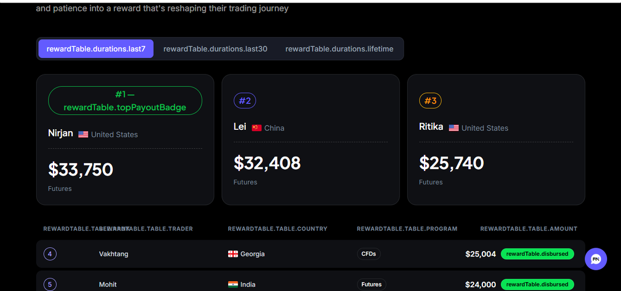Click the $24,000 amount

click(x=481, y=284)
